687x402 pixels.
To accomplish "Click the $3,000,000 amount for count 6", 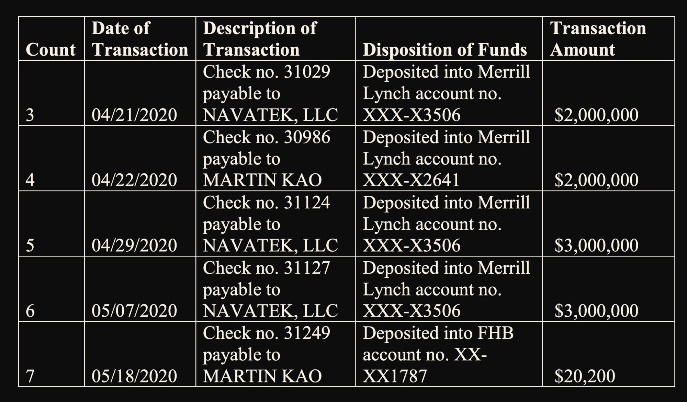I will point(596,311).
